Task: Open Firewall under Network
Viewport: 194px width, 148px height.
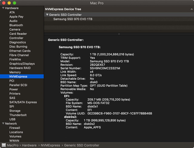Action: click(x=15, y=128)
